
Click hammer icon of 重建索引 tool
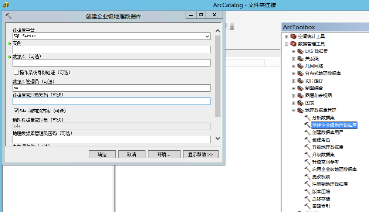[307, 206]
